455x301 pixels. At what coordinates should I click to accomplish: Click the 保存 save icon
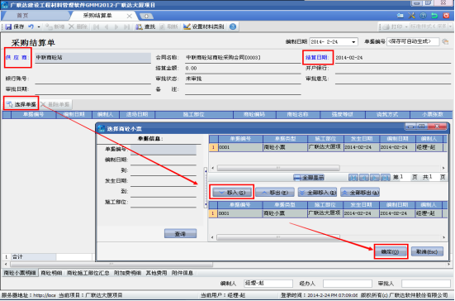8,26
